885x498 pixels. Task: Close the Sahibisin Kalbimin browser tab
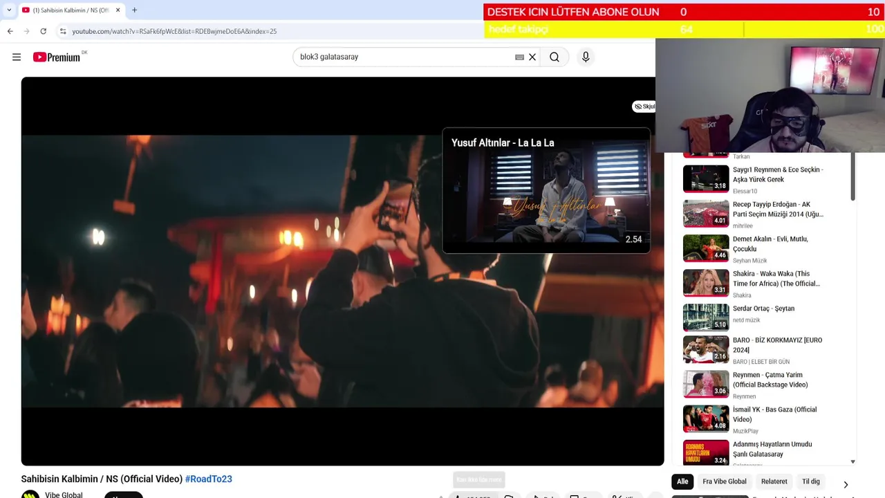118,10
